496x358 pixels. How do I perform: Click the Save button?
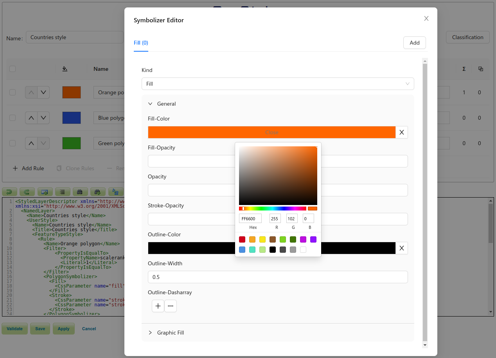click(x=40, y=329)
